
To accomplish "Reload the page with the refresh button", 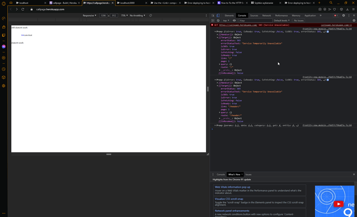I will pos(23,9).
